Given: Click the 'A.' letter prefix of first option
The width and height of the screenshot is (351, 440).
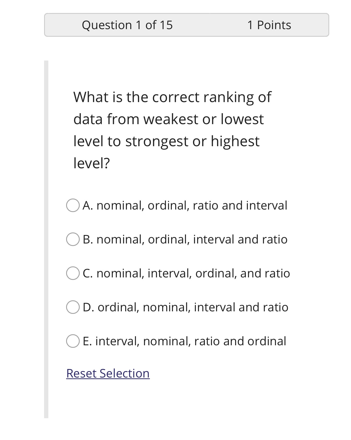Looking at the screenshot, I should click(88, 205).
